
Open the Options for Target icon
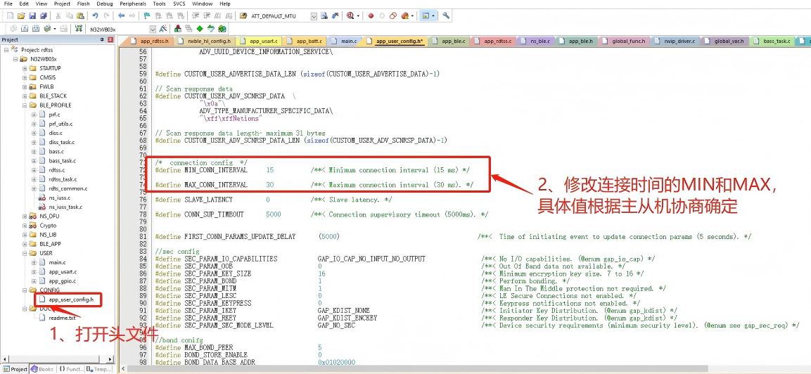pos(163,29)
